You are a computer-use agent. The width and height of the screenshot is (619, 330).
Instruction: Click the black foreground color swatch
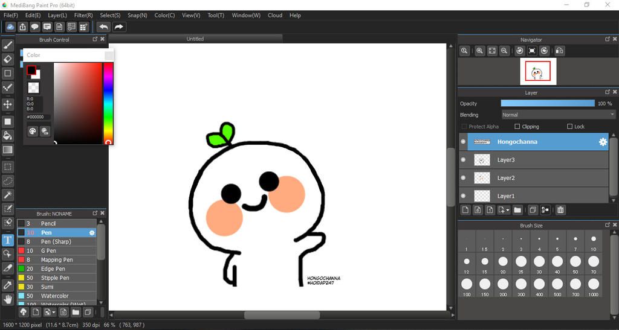[x=31, y=71]
